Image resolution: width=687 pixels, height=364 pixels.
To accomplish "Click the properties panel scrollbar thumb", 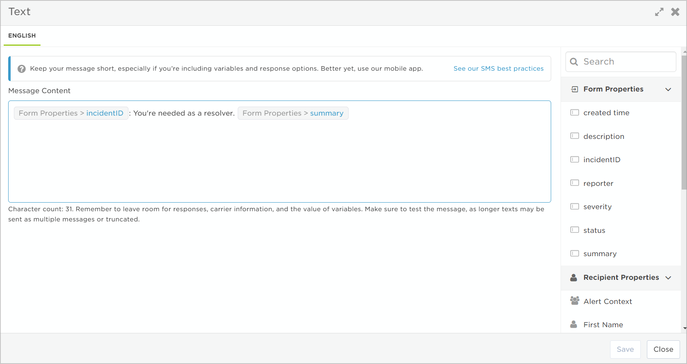I will (684, 123).
